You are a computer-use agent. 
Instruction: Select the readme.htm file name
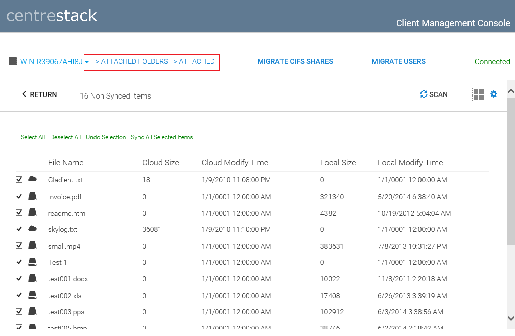point(67,213)
